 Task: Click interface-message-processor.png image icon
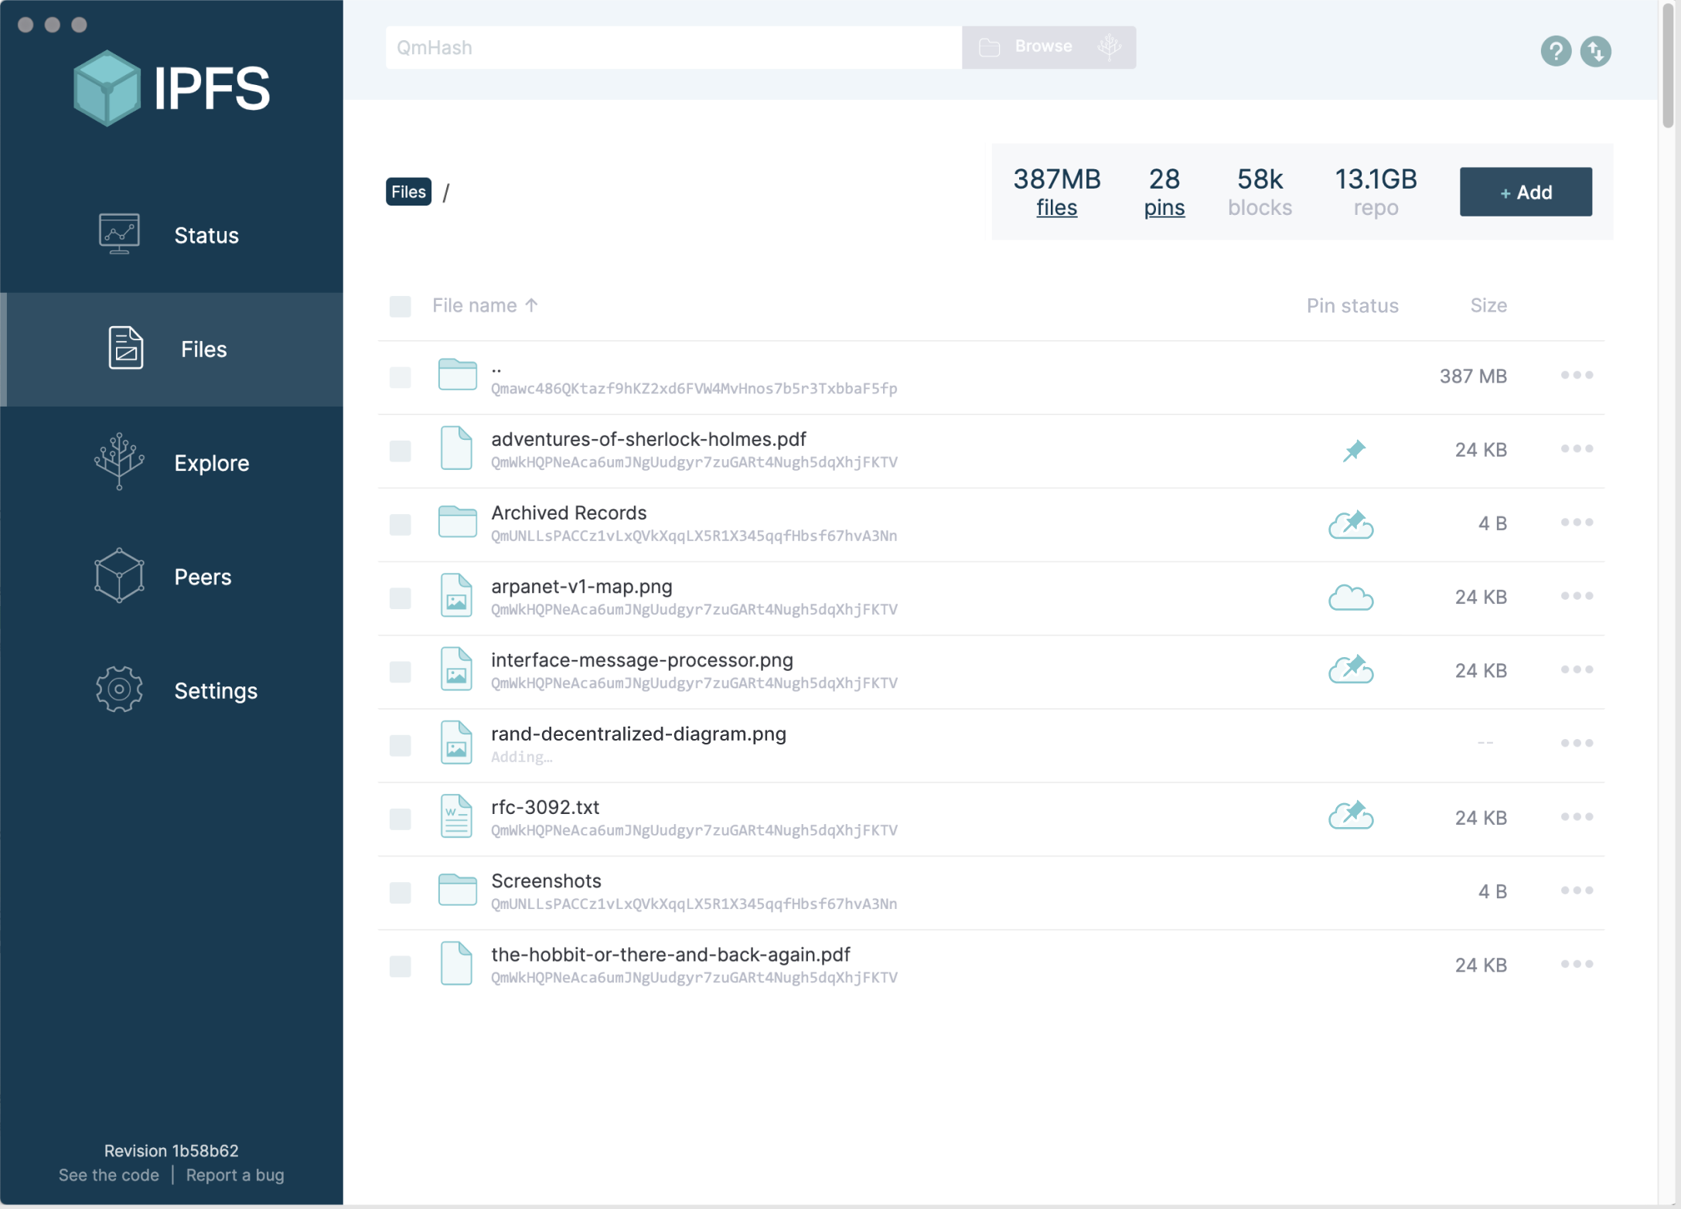tap(456, 669)
